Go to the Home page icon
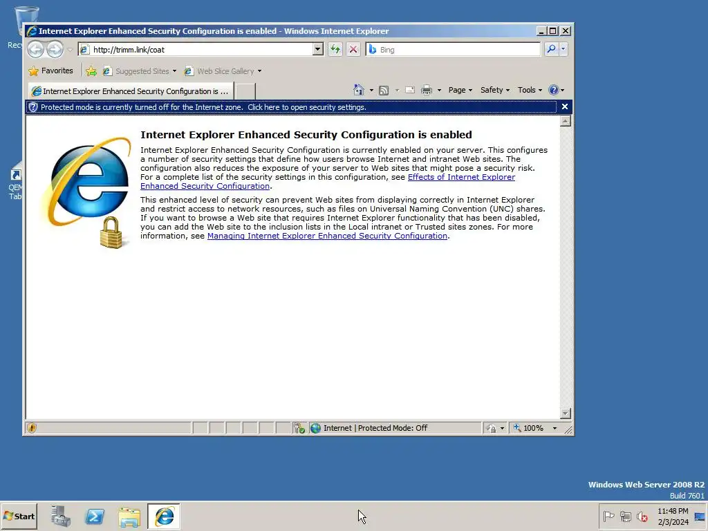This screenshot has width=708, height=531. point(359,90)
